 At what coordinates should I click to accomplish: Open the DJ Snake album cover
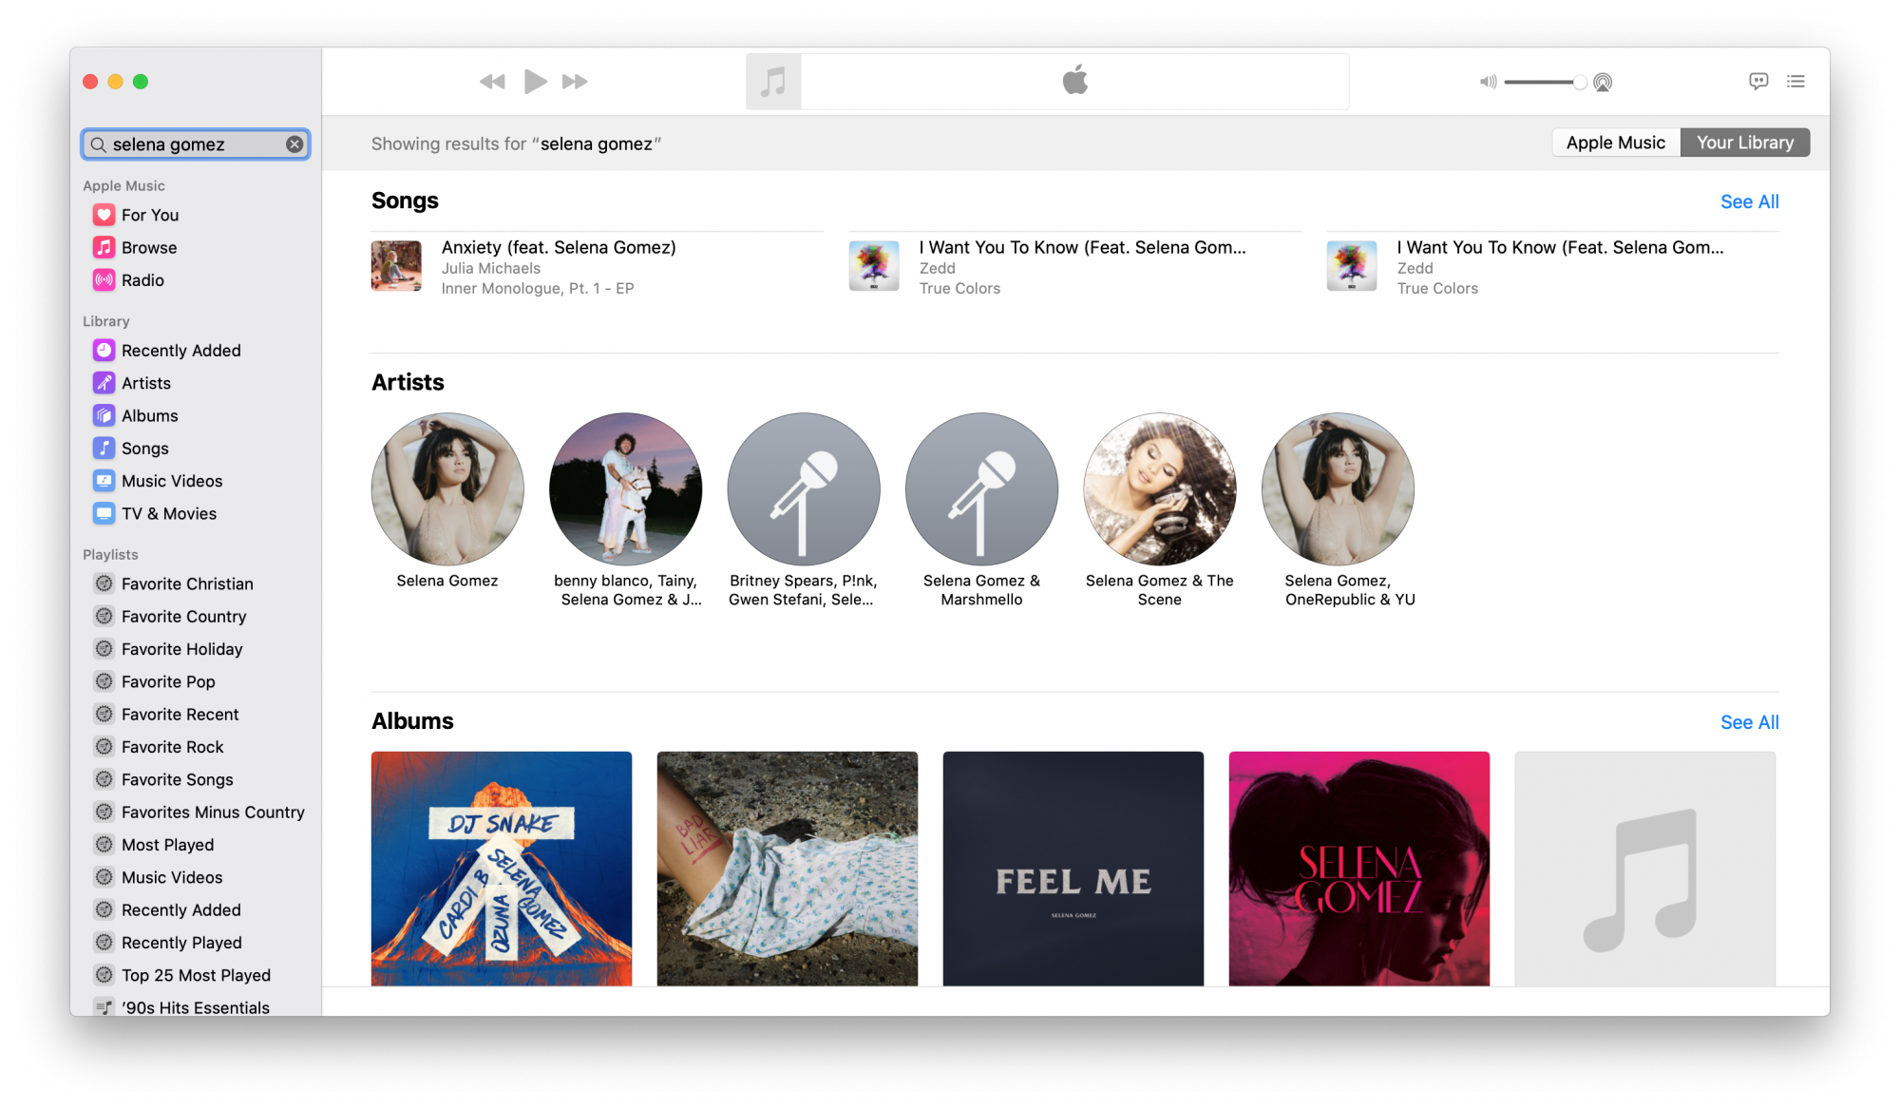[x=502, y=869]
